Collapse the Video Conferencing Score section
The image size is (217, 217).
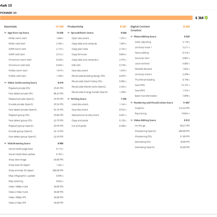pos(5,83)
